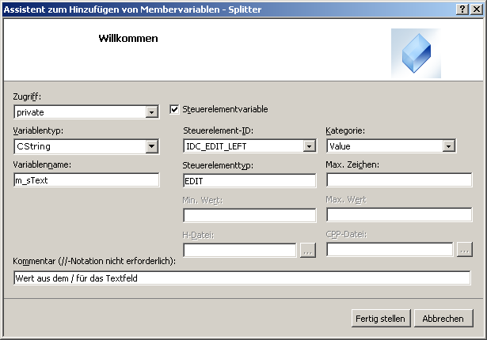The width and height of the screenshot is (487, 340).
Task: Focus the Max. Zeichen input field
Action: tap(399, 180)
